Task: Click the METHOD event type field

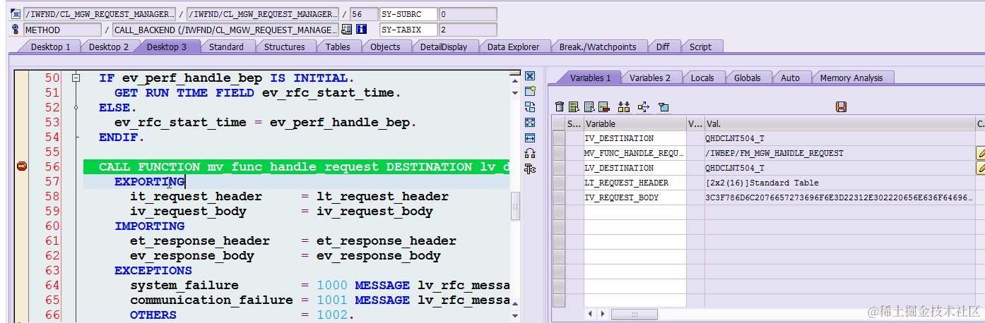Action: coord(62,30)
